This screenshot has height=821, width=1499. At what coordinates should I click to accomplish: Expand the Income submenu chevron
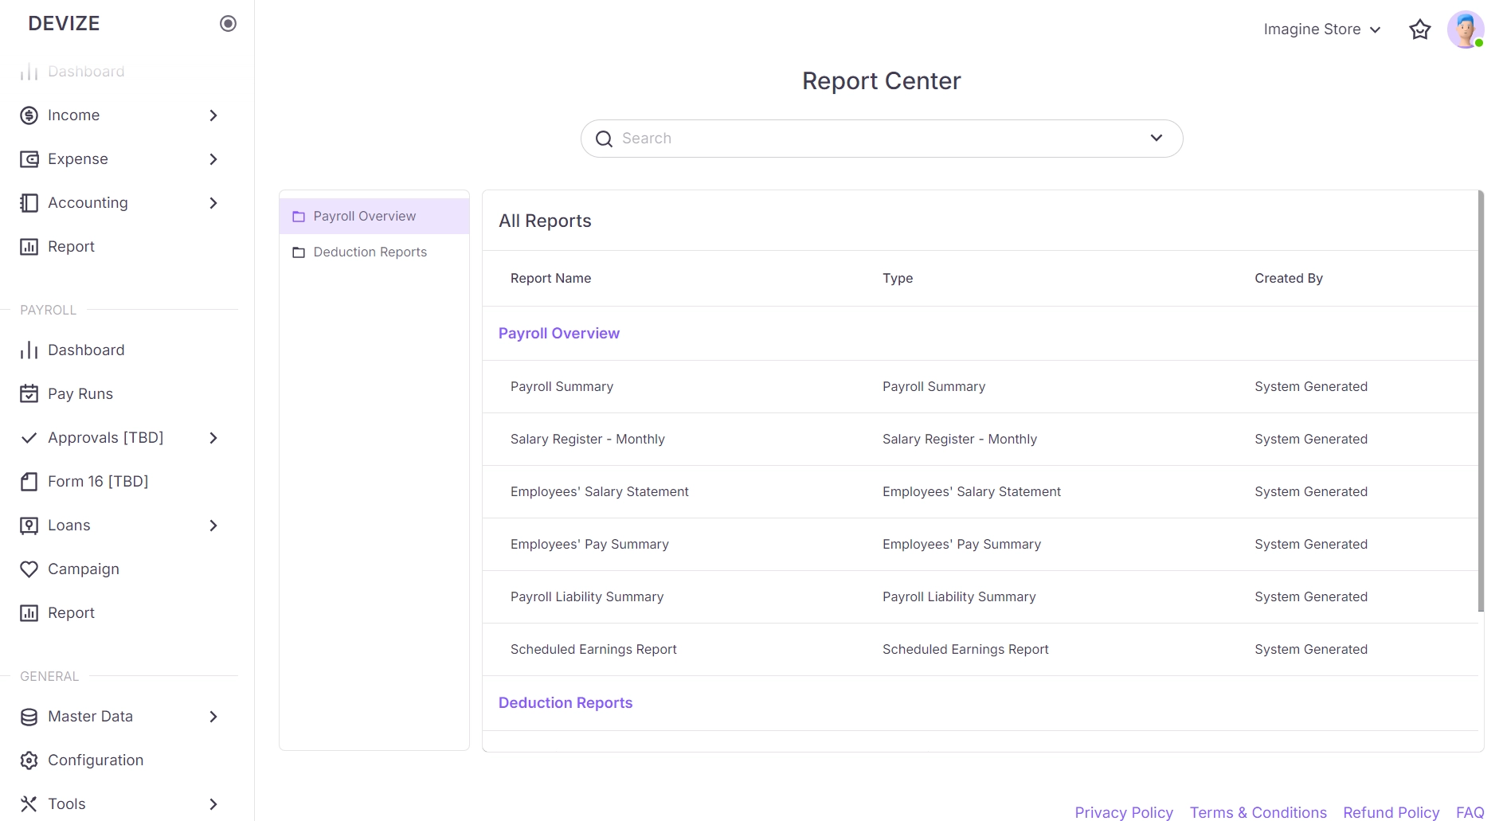tap(213, 115)
